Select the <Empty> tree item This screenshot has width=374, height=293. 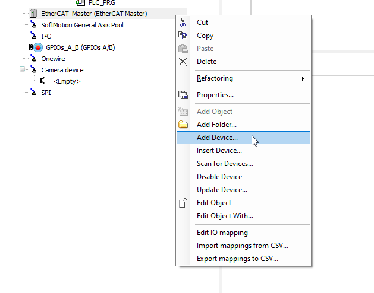point(67,81)
